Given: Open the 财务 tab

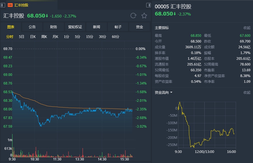Looking at the screenshot, I should pos(54,27).
